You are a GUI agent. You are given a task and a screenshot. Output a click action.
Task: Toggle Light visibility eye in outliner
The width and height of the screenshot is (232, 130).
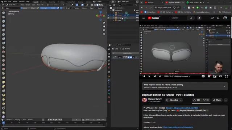137,20
